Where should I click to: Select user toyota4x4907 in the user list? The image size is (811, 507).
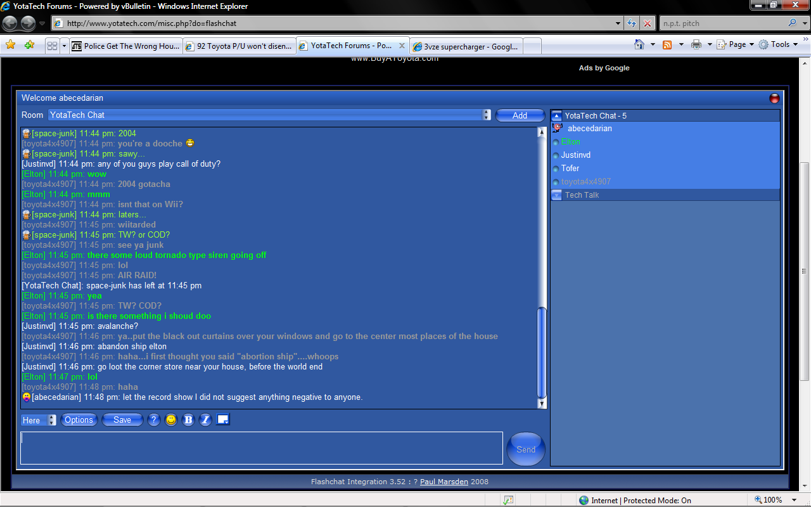pos(585,181)
